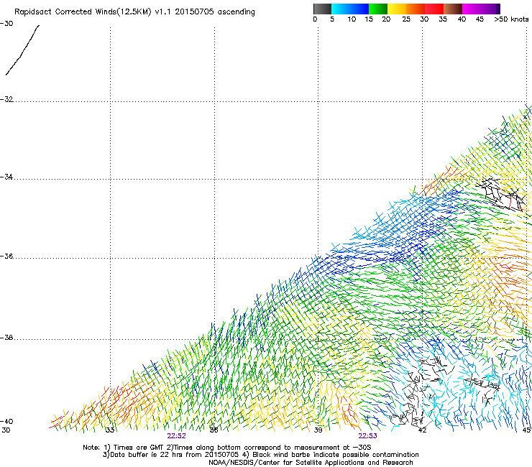Select the magenta-purple 40-50 knots legend segment
532x467 pixels.
pyautogui.click(x=481, y=9)
